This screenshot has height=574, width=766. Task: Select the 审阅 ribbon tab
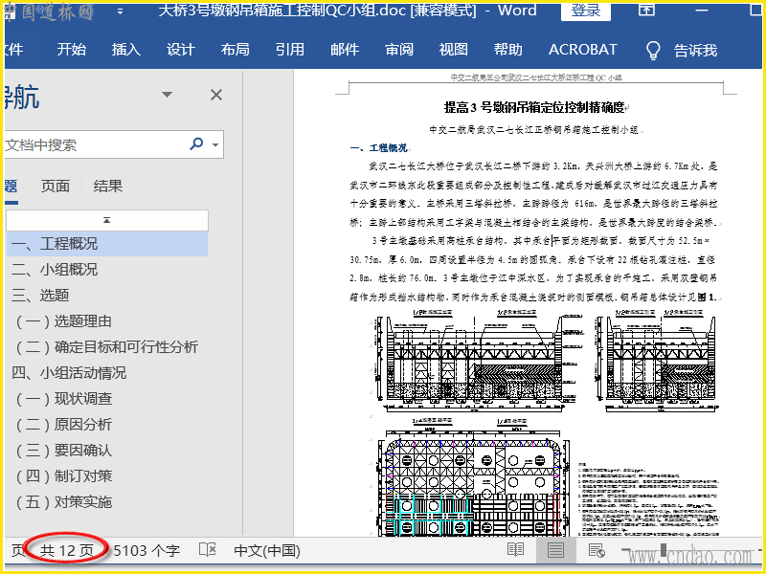pyautogui.click(x=399, y=50)
